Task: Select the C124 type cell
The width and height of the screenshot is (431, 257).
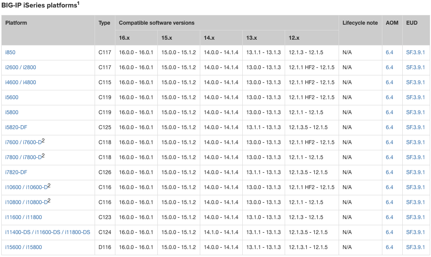Action: 105,232
